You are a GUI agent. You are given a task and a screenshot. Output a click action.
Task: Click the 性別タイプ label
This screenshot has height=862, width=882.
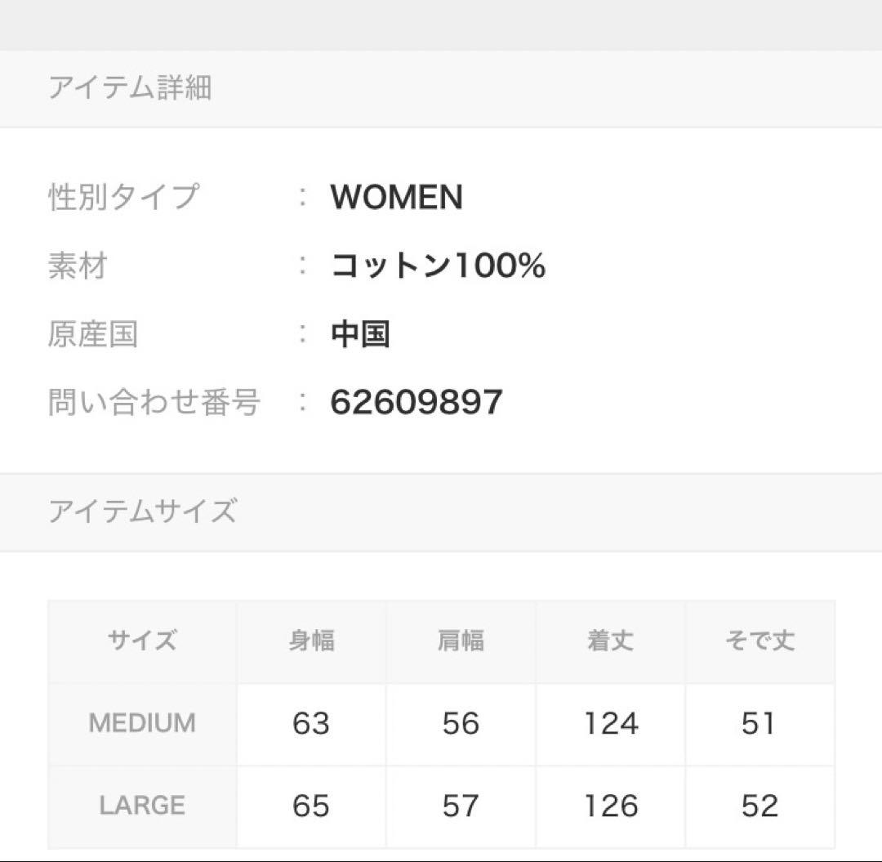[124, 197]
